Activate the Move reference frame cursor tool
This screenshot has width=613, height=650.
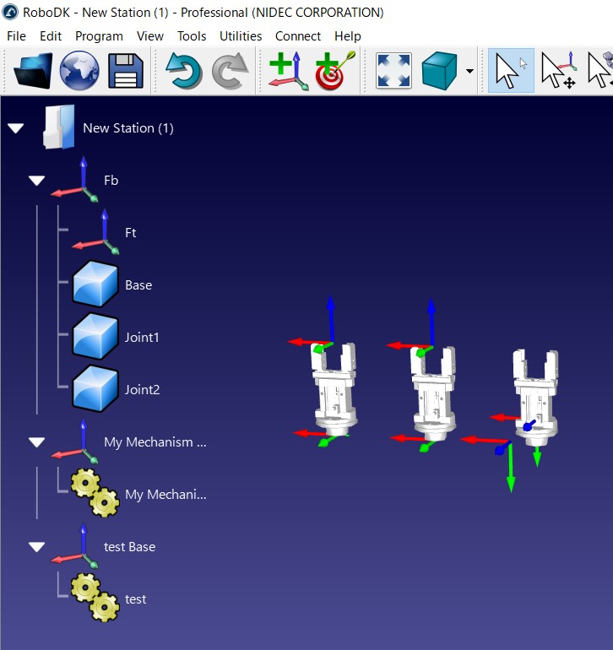(x=557, y=71)
